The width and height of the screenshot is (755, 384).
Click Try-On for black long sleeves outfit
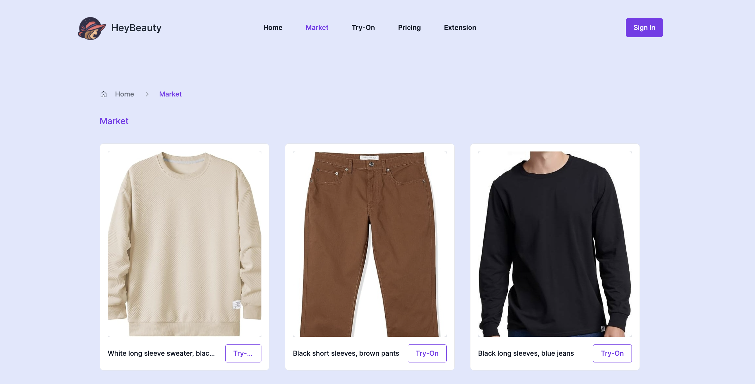coord(612,353)
